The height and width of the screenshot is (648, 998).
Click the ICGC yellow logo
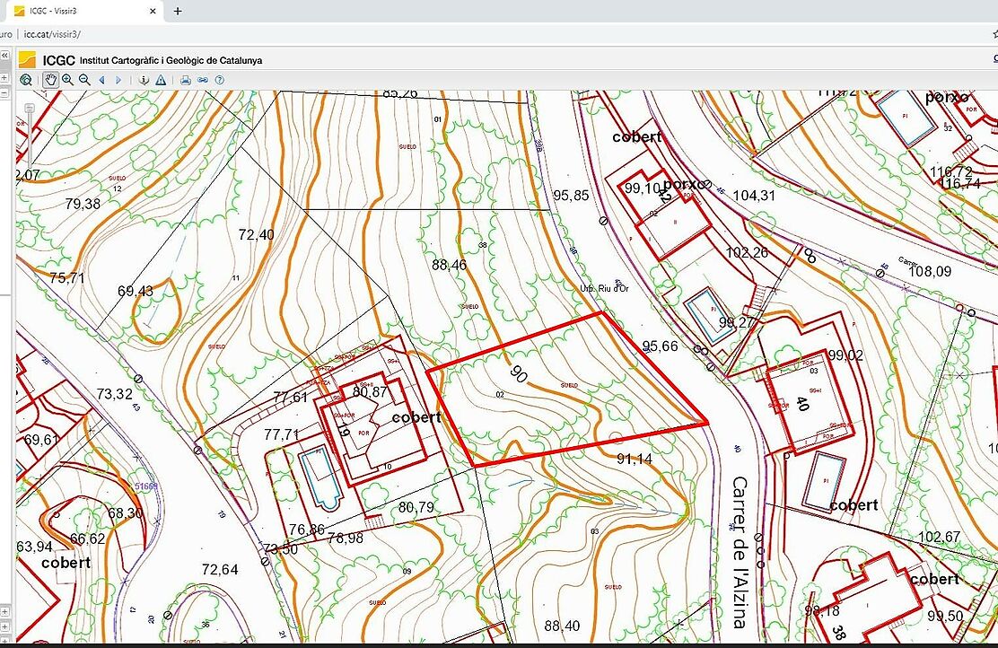[x=27, y=60]
